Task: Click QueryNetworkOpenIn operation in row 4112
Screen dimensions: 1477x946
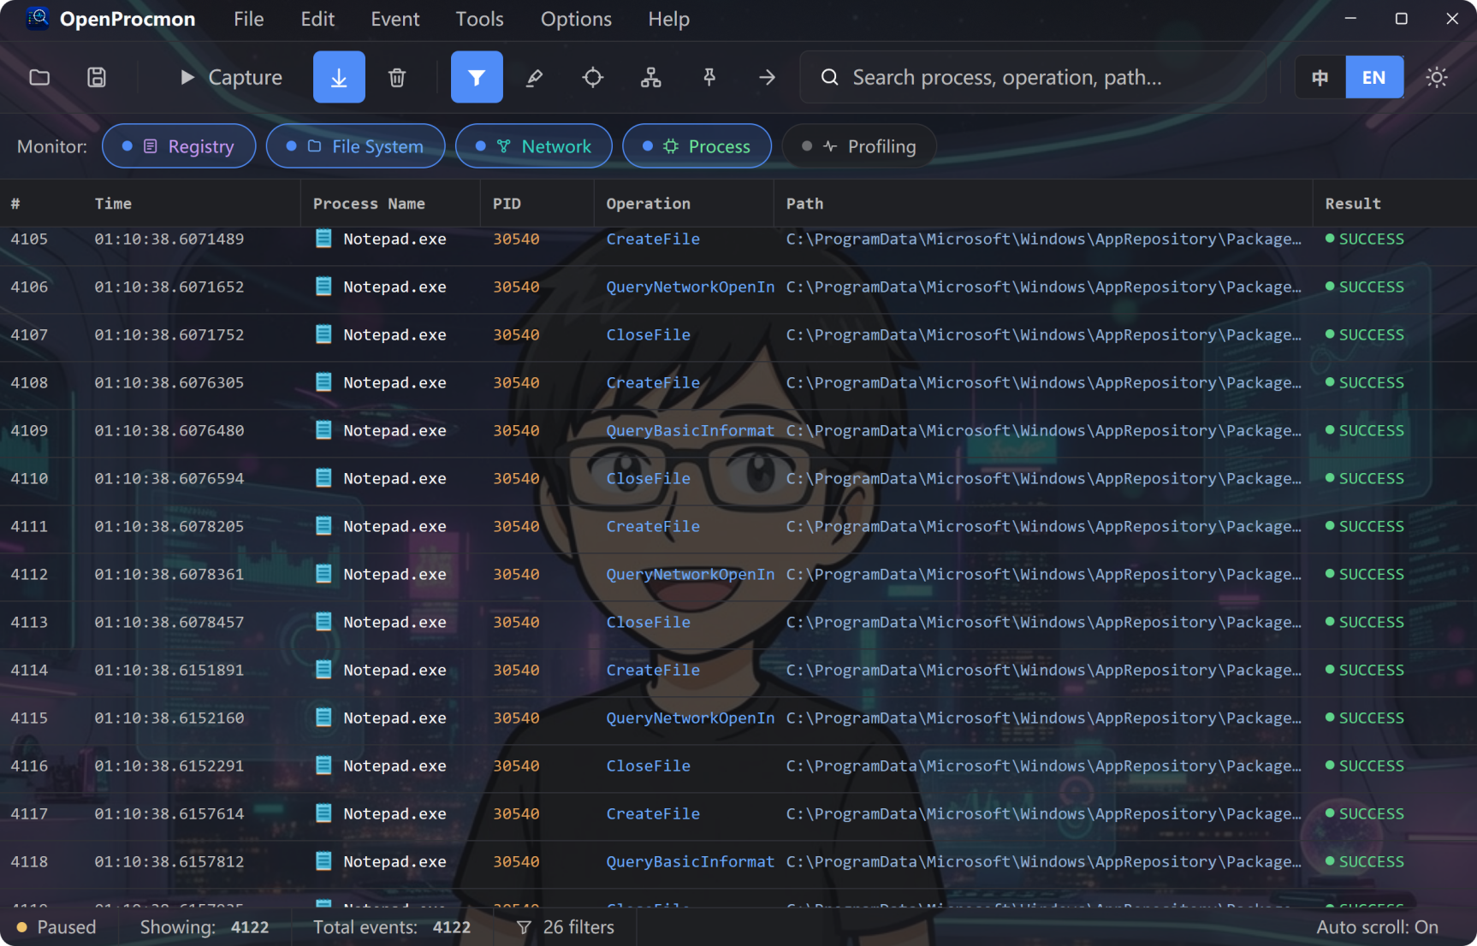Action: pos(690,574)
